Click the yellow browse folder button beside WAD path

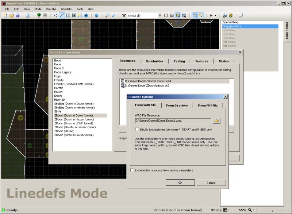216,121
